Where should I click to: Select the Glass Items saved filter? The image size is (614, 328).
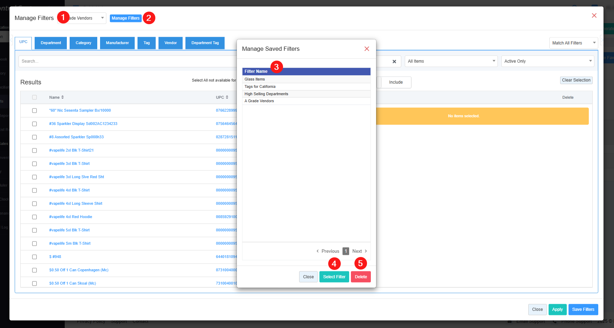click(x=306, y=79)
